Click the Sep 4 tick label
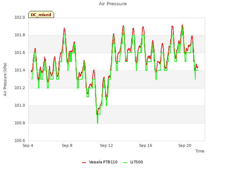Viewport: 226px width, 169px height. (x=28, y=145)
